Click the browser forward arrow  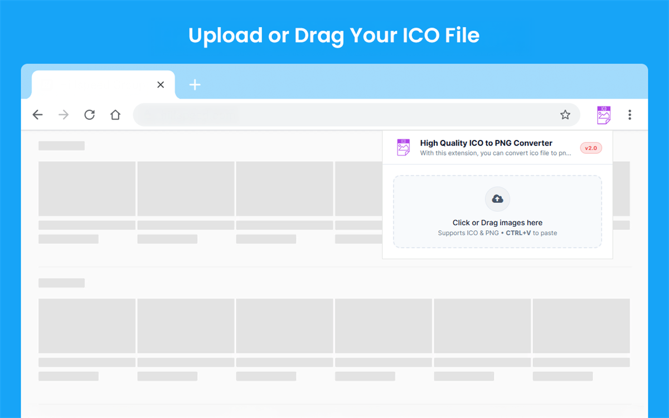pyautogui.click(x=64, y=115)
